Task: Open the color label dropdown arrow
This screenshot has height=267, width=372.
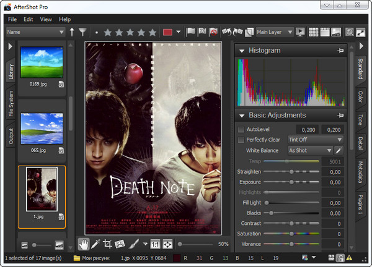Action: click(x=179, y=32)
